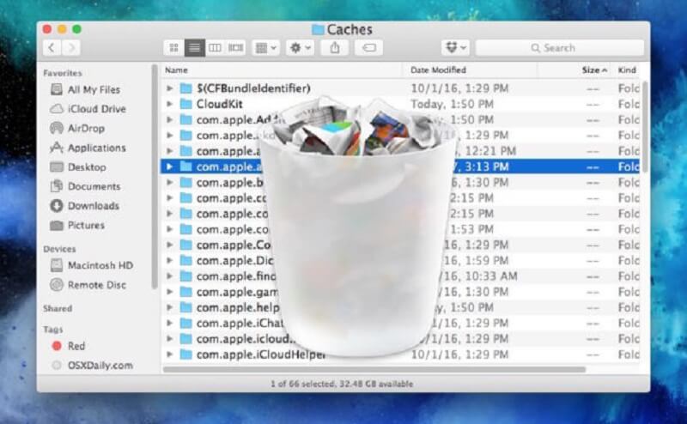Open AirDrop in the sidebar

click(85, 128)
